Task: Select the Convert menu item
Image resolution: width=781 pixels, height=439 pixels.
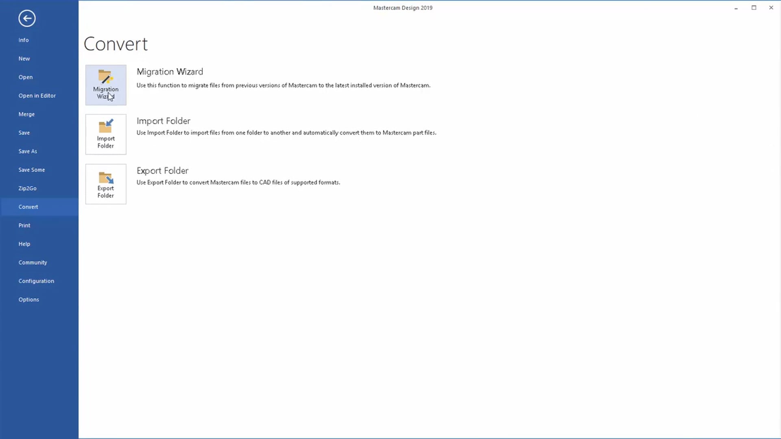Action: (28, 206)
